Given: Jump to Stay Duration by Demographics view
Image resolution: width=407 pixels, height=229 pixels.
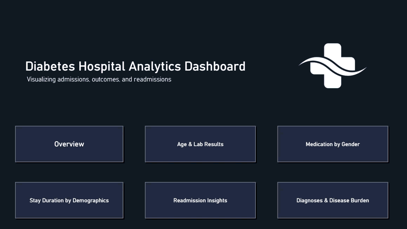Looking at the screenshot, I should point(69,200).
